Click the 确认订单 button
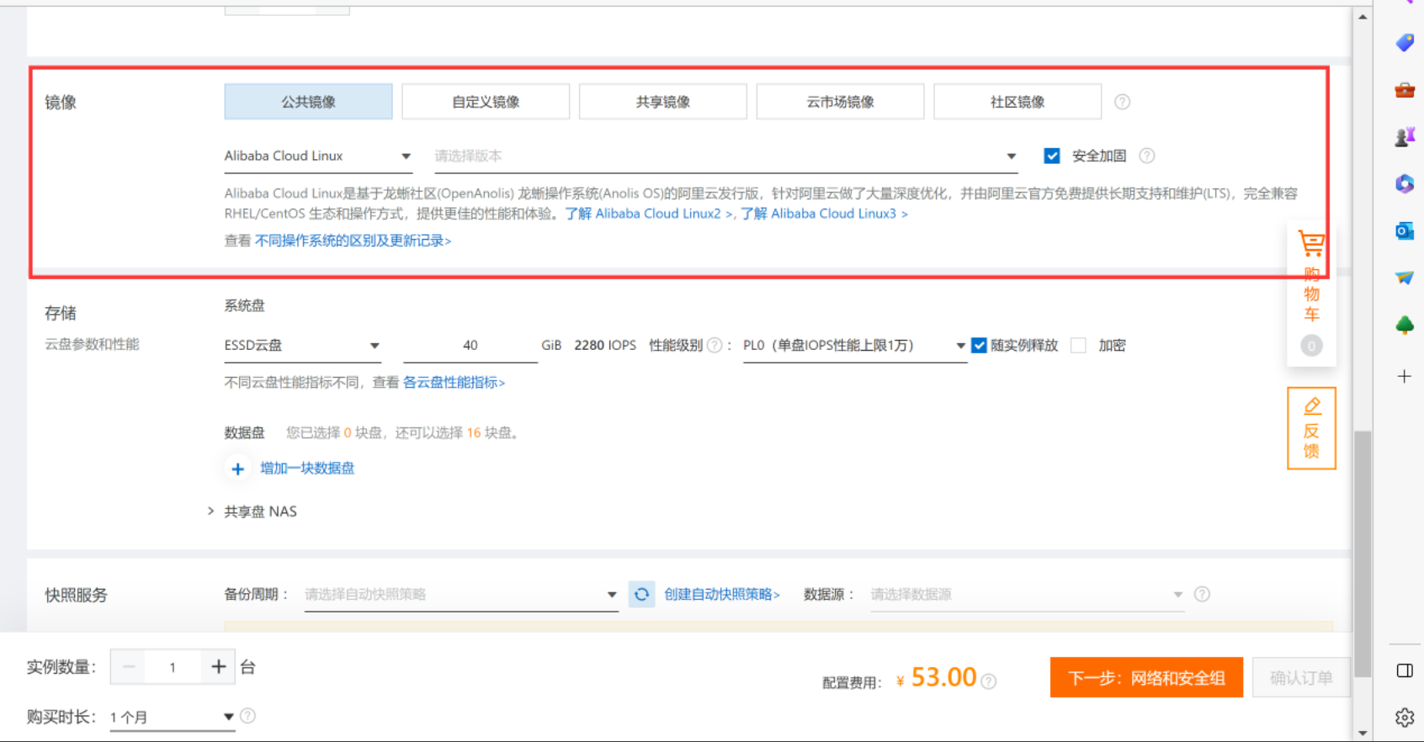This screenshot has height=742, width=1424. [x=1301, y=678]
